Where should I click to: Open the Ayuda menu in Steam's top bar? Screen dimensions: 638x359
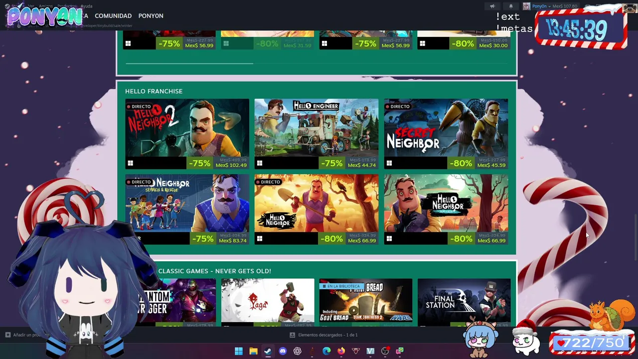[86, 6]
